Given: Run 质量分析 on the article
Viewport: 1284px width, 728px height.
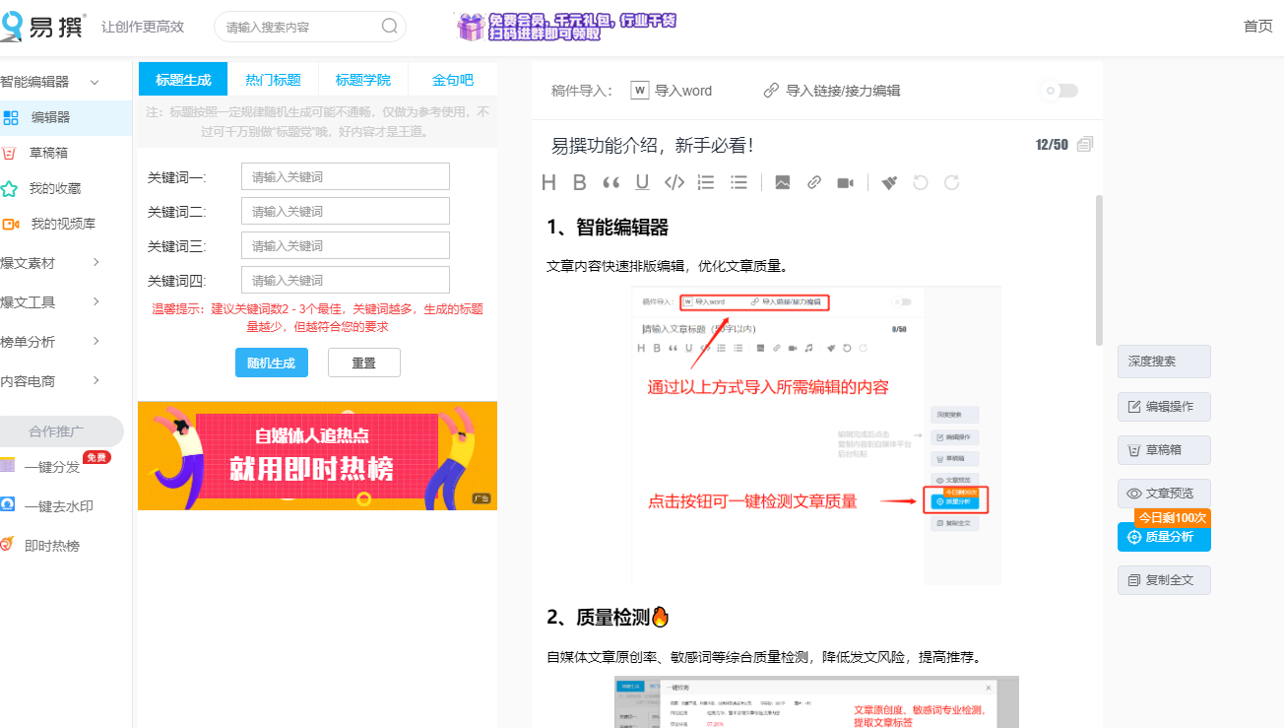Looking at the screenshot, I should (1164, 537).
